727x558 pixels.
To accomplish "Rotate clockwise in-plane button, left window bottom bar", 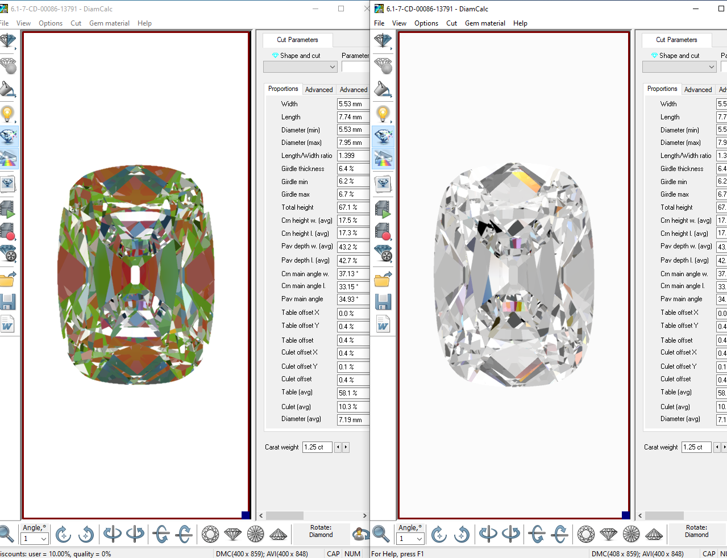I will [x=64, y=534].
